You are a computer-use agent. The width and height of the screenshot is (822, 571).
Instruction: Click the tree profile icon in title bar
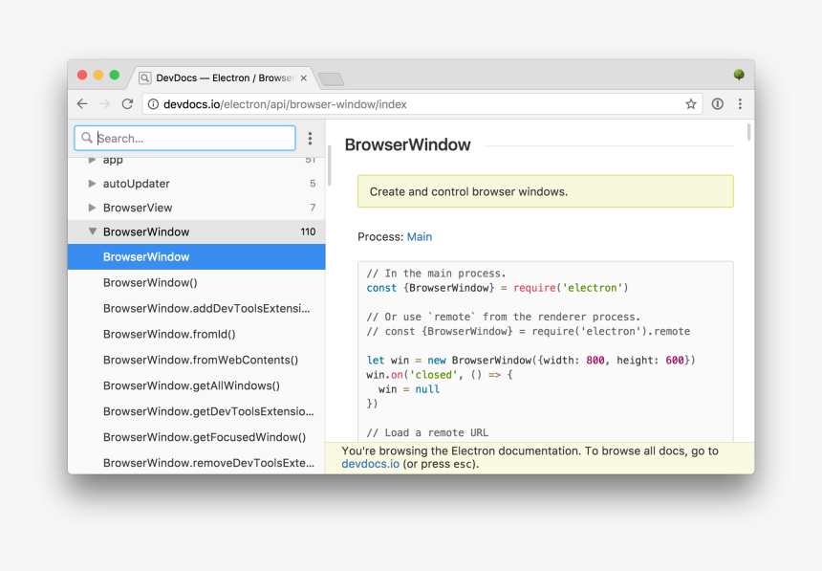point(739,75)
